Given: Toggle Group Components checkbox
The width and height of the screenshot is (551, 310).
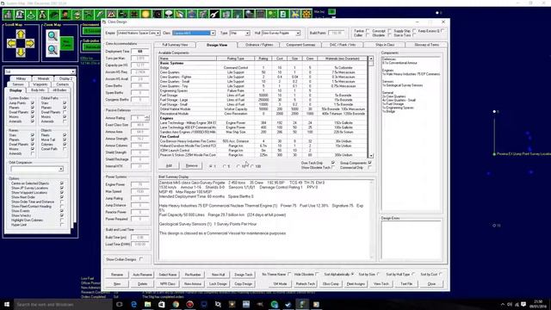Looking at the screenshot, I should 369,163.
